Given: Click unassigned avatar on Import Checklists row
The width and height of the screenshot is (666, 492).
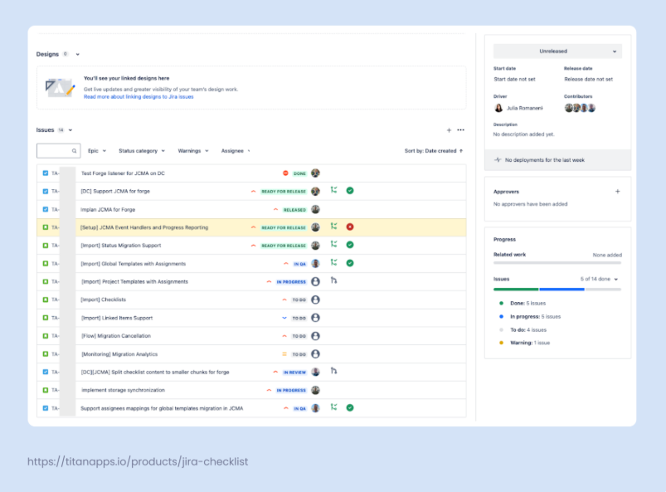Looking at the screenshot, I should (x=315, y=300).
